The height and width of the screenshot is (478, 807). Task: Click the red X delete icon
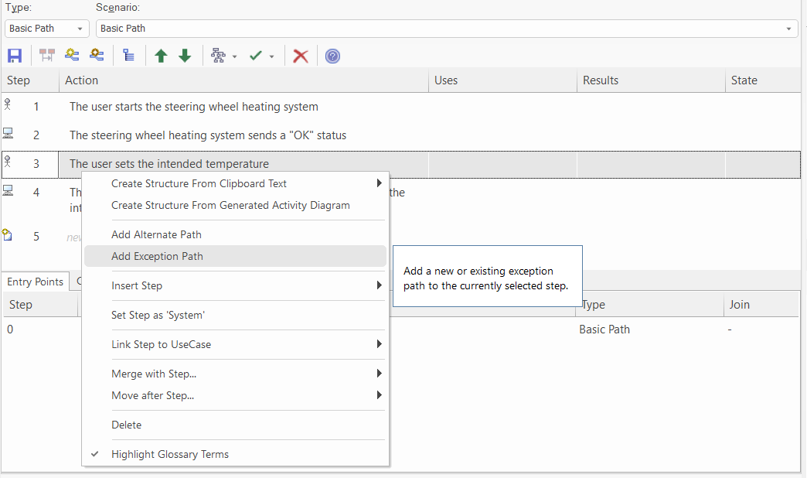point(301,56)
